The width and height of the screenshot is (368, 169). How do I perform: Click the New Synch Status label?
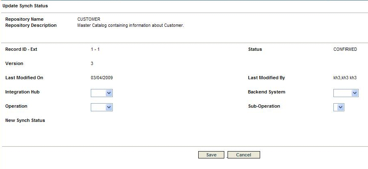click(x=25, y=120)
